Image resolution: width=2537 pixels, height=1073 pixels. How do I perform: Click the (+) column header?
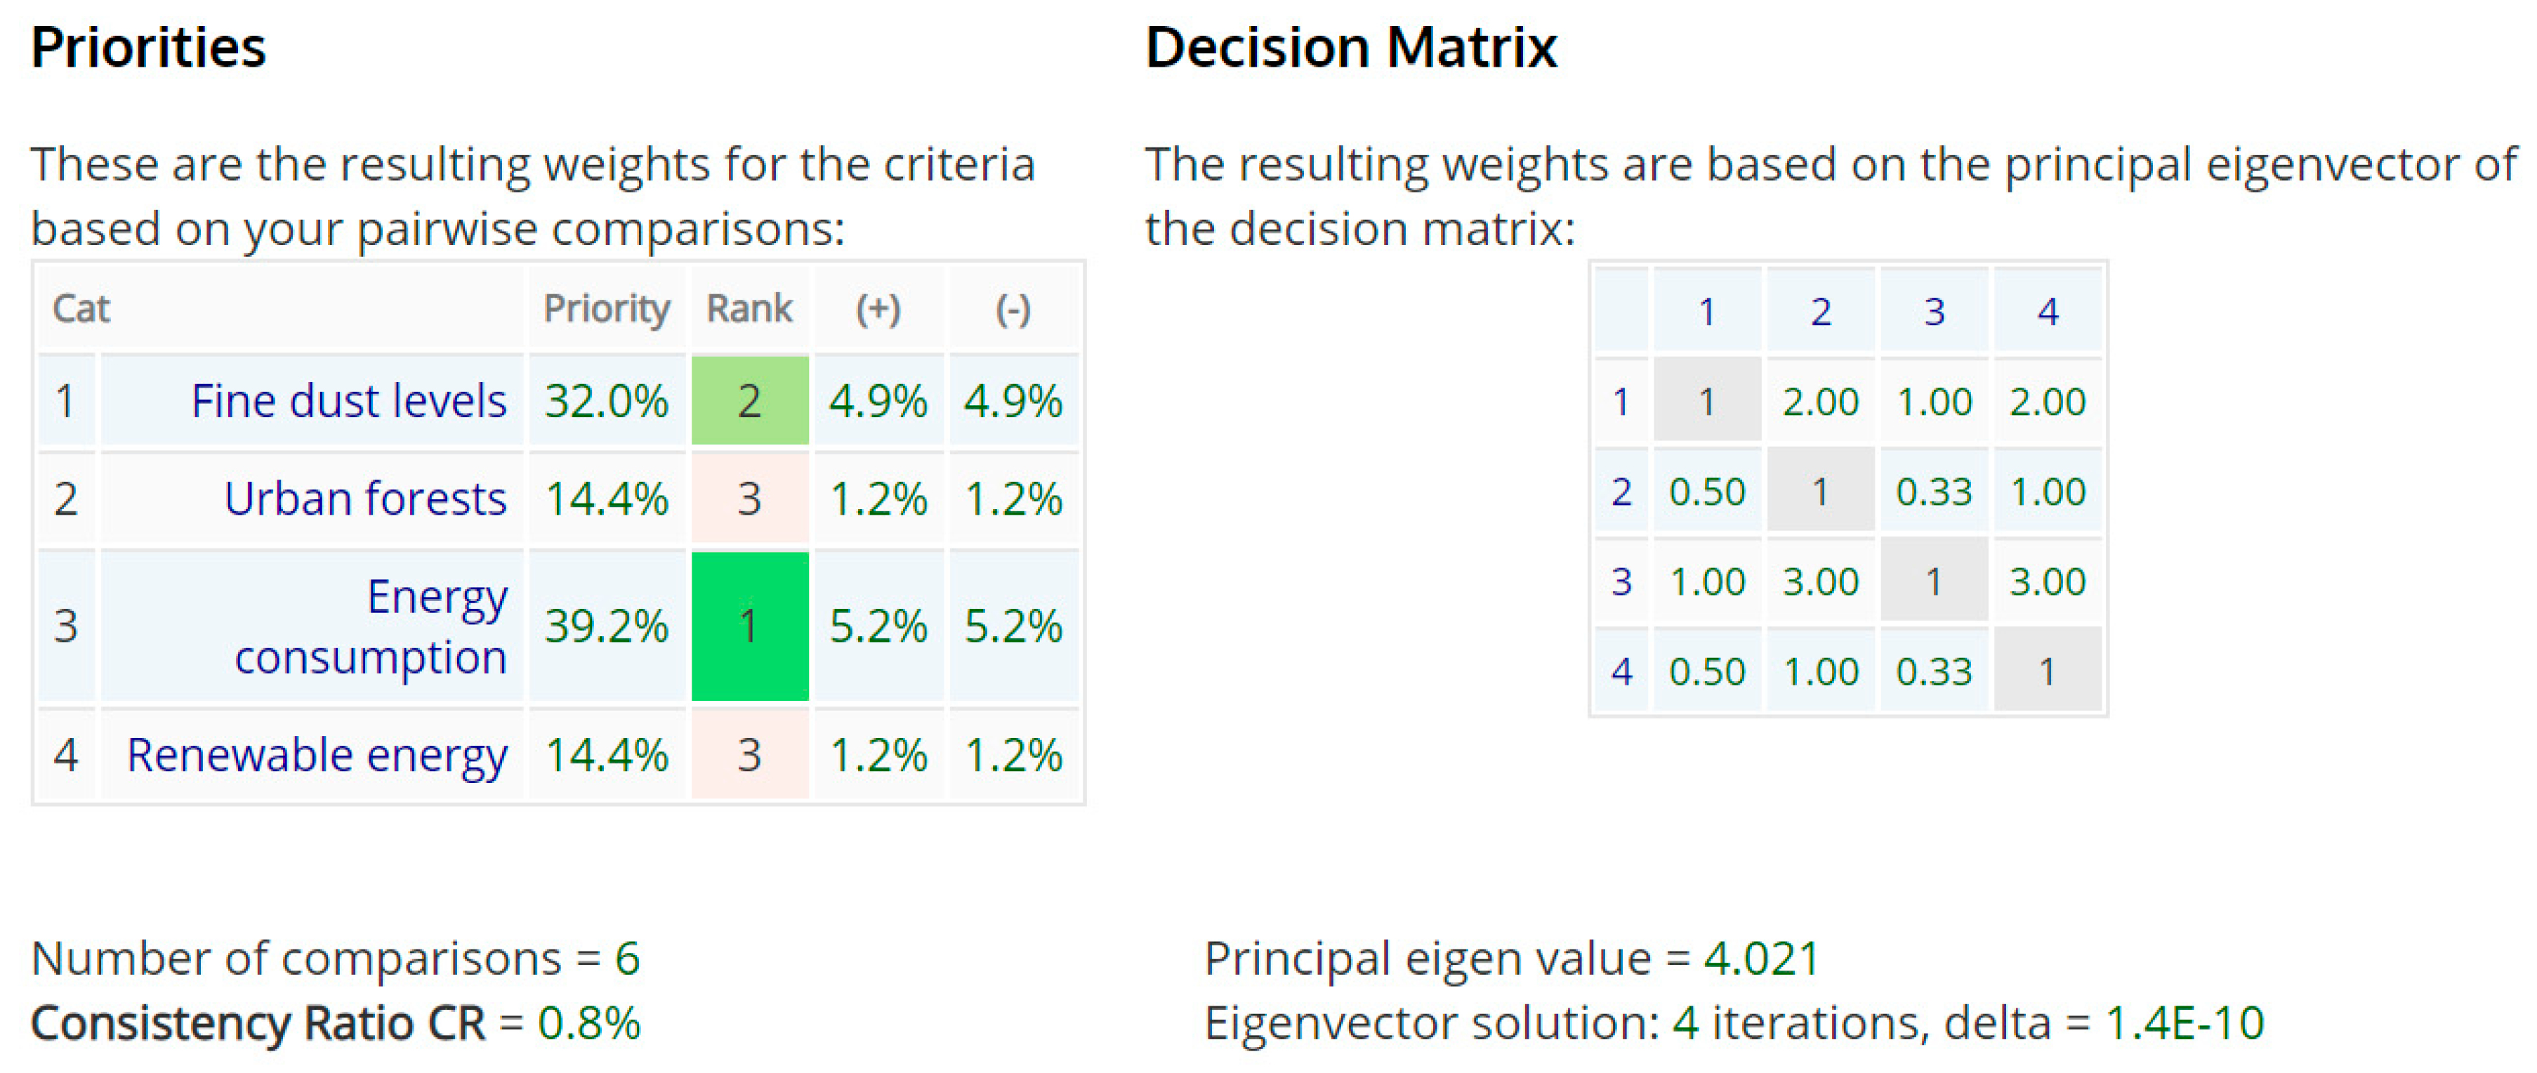pos(878,310)
